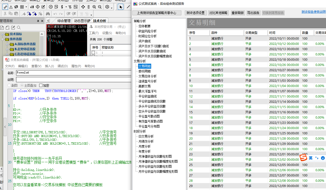Open the 调试(D) menu in formula editor
This screenshot has height=190, width=326.
(x=63, y=66)
